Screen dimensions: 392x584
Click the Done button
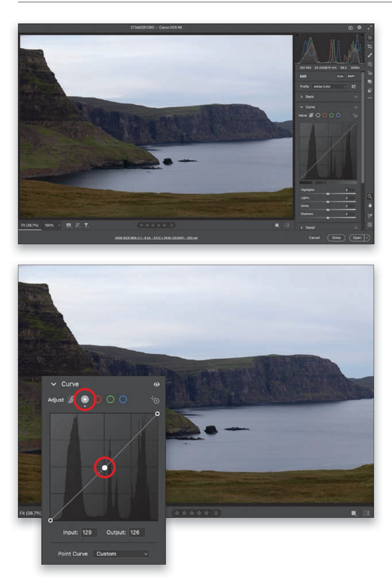pyautogui.click(x=336, y=238)
